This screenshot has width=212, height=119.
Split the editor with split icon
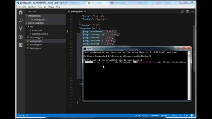click(187, 12)
